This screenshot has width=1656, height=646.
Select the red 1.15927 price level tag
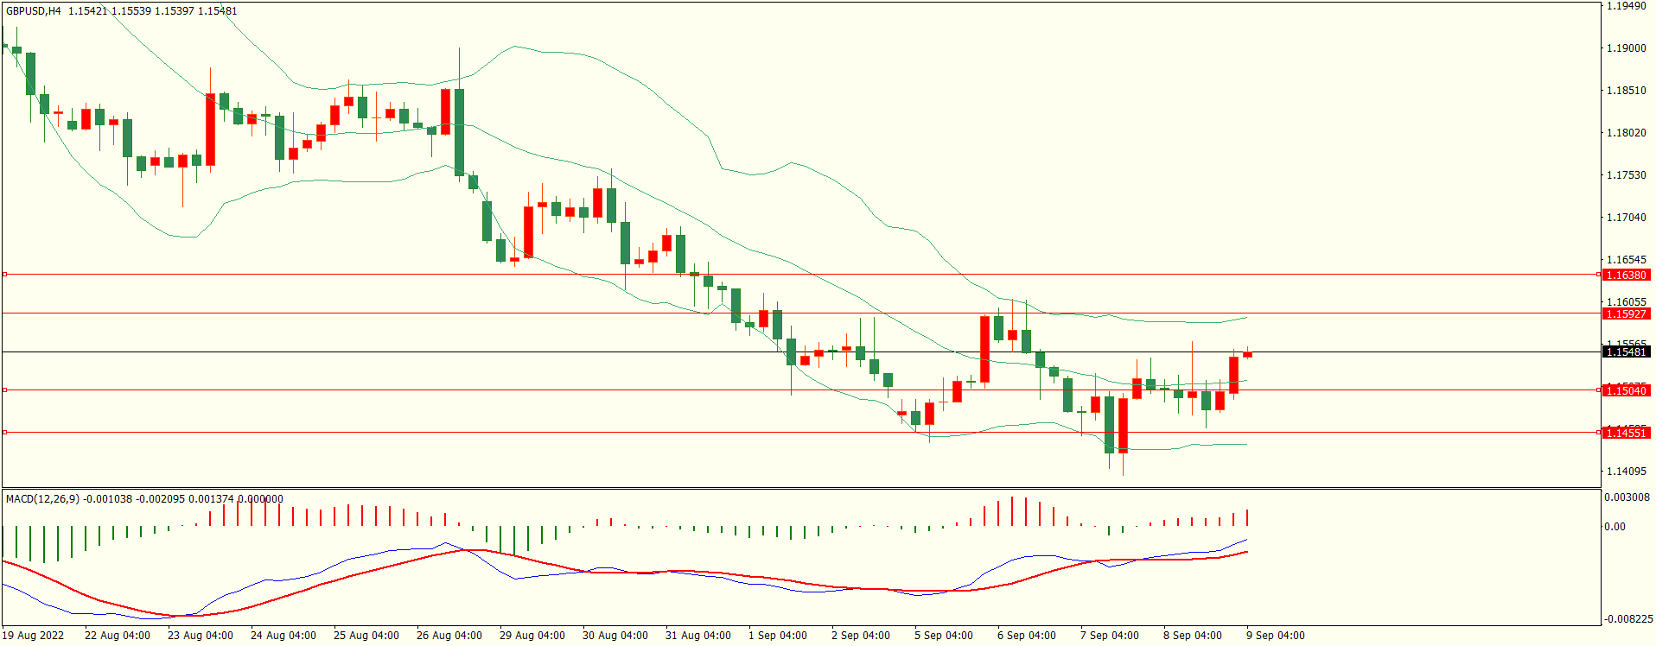coord(1627,313)
